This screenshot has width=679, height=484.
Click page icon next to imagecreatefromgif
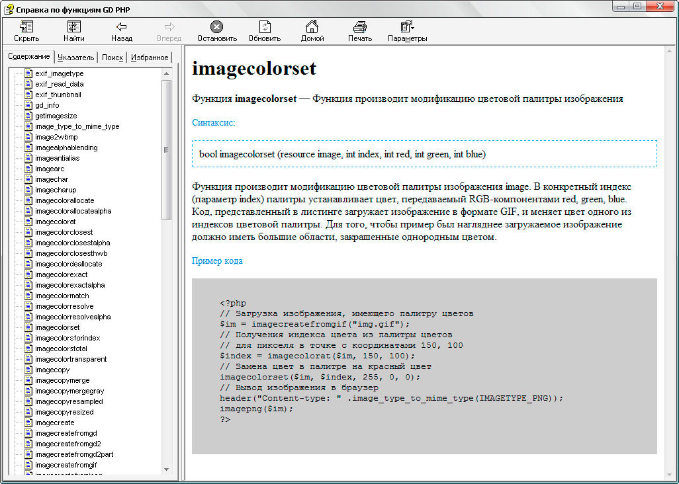[x=28, y=465]
